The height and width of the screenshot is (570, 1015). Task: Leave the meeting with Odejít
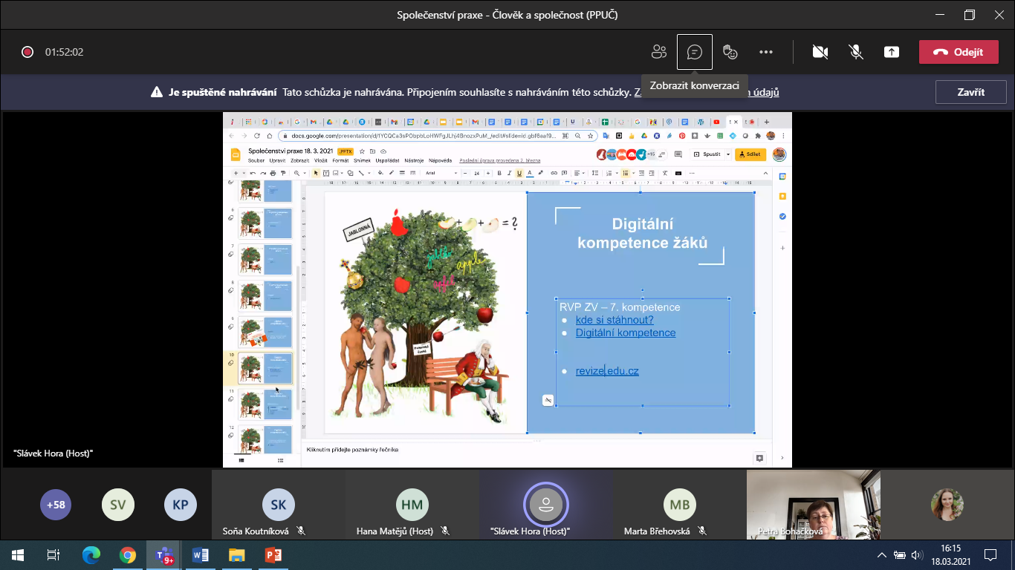(958, 52)
